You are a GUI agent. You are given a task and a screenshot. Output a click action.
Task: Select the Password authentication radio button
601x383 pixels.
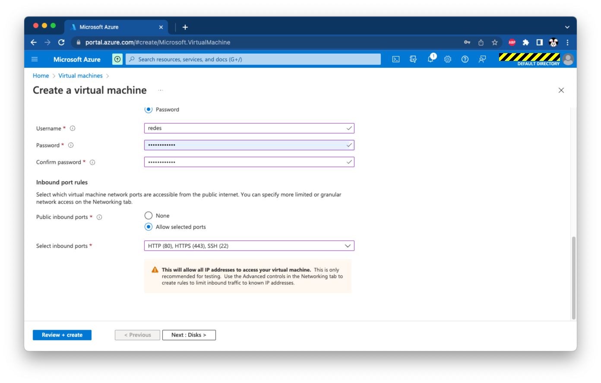click(149, 110)
